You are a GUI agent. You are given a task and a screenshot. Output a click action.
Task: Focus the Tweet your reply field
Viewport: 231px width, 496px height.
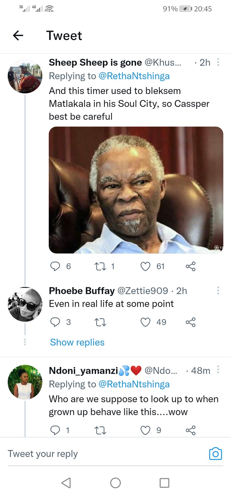(x=106, y=454)
